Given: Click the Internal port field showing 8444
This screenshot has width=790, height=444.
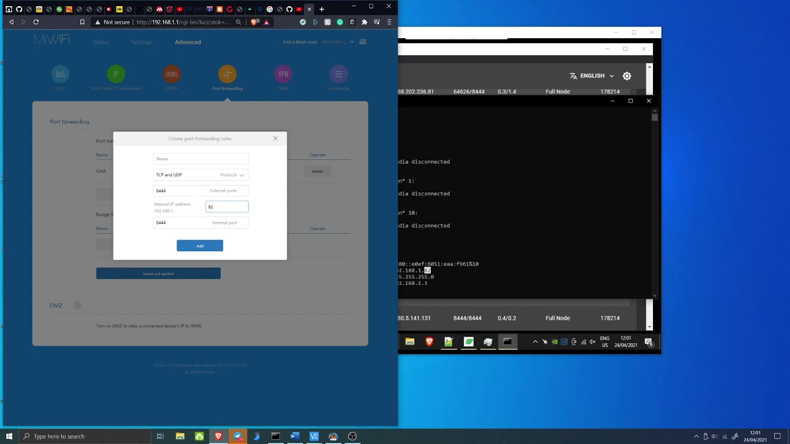Looking at the screenshot, I should click(x=201, y=223).
